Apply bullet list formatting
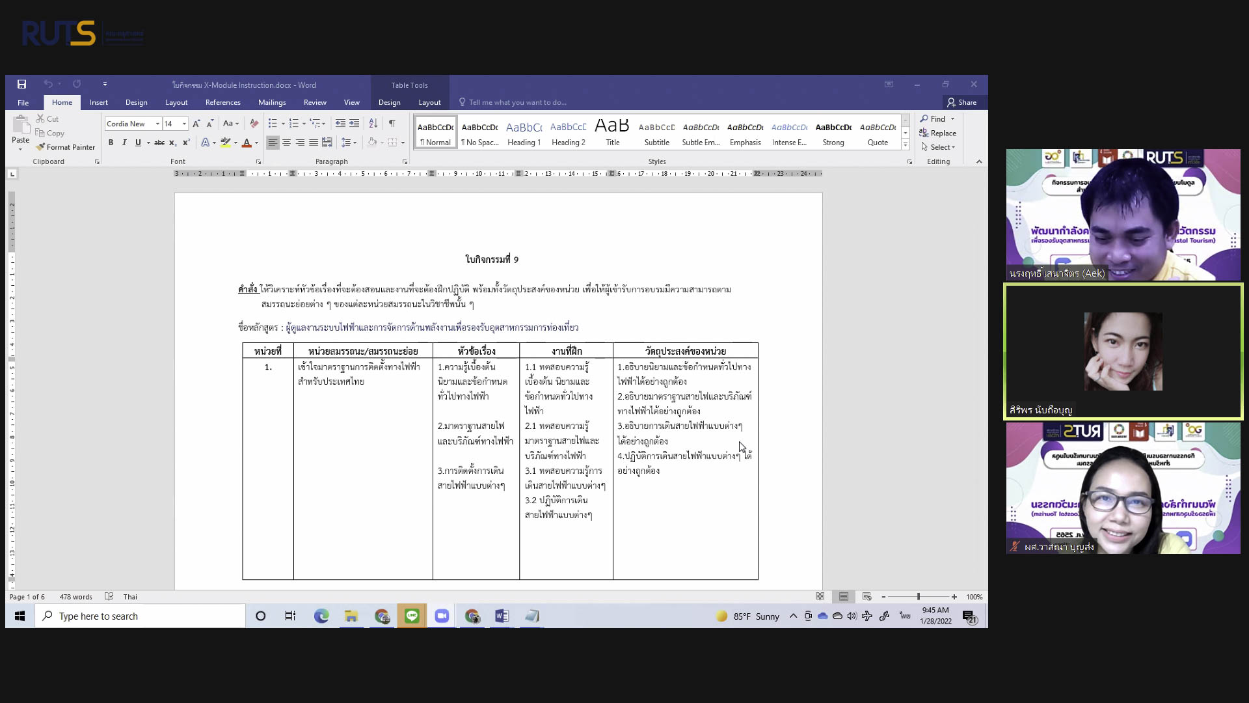The width and height of the screenshot is (1249, 703). (273, 123)
